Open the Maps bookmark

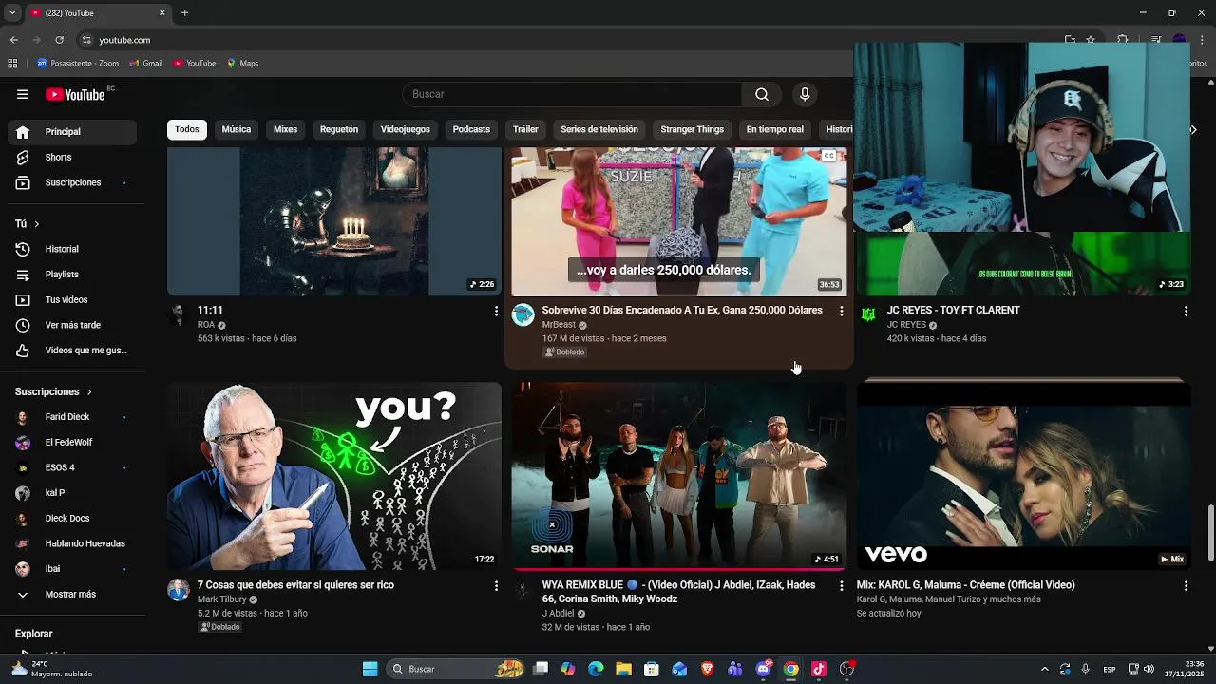pyautogui.click(x=242, y=64)
